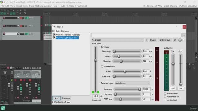Click transport Record button

pyautogui.click(x=8, y=68)
